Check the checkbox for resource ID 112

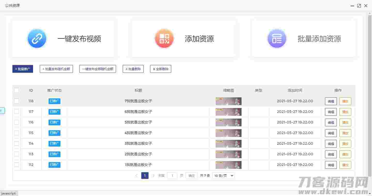point(17,165)
